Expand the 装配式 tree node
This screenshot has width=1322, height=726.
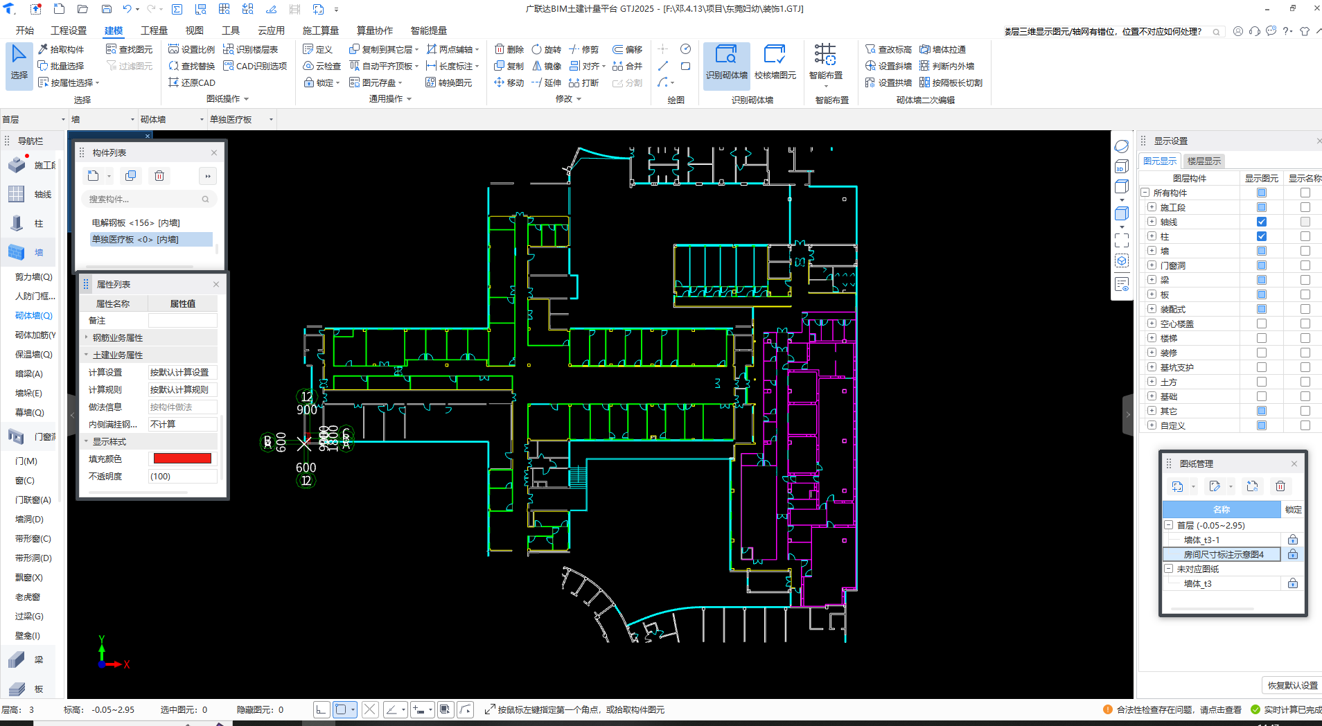click(1152, 309)
